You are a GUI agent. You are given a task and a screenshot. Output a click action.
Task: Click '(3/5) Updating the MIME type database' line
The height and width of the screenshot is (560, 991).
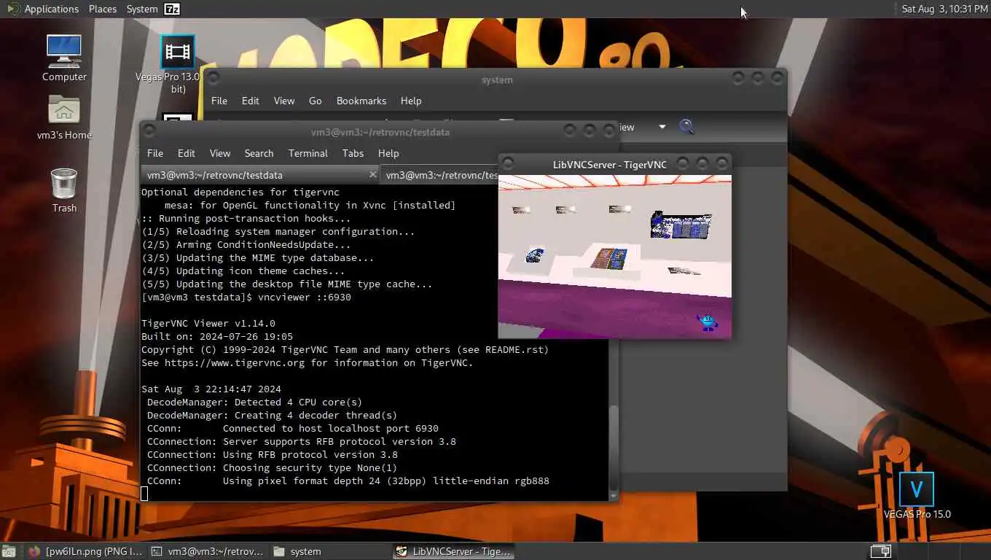[x=258, y=258]
